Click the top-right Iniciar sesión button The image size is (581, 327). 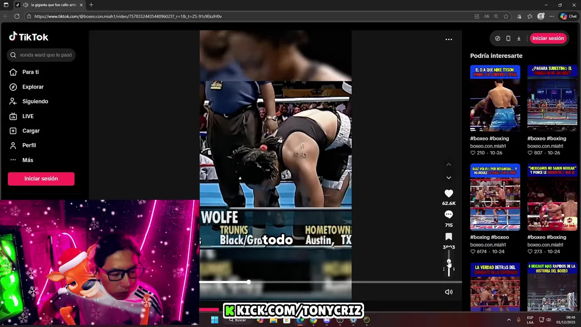point(548,39)
